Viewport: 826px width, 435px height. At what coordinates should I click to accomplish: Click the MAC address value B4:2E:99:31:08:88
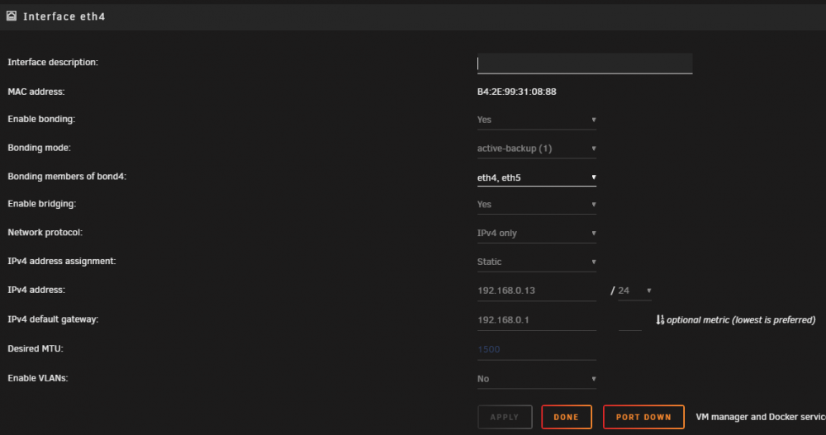pyautogui.click(x=516, y=92)
